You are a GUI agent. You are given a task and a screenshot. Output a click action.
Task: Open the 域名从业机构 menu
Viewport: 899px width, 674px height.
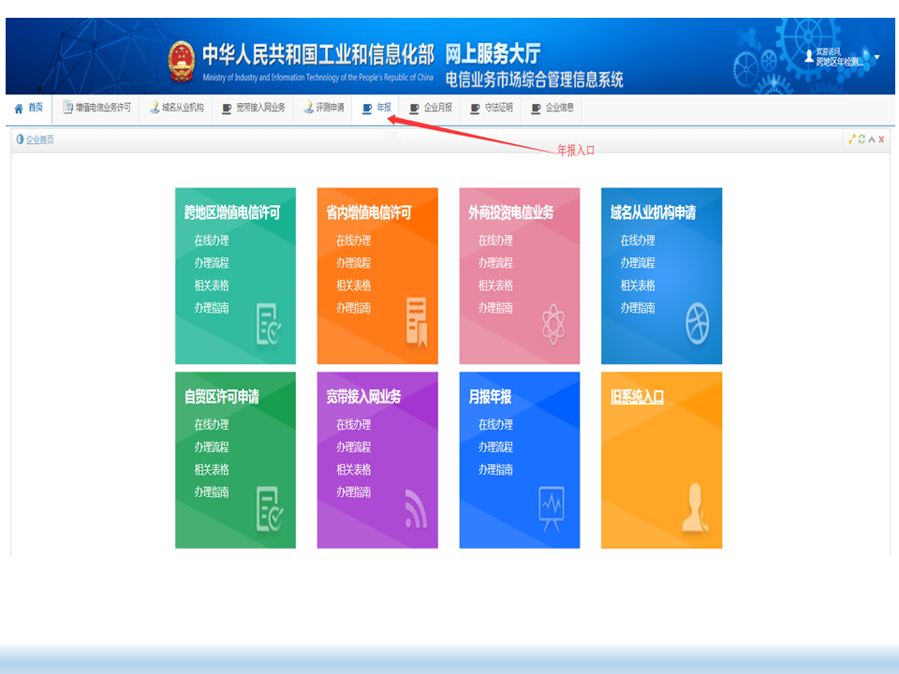click(x=177, y=108)
